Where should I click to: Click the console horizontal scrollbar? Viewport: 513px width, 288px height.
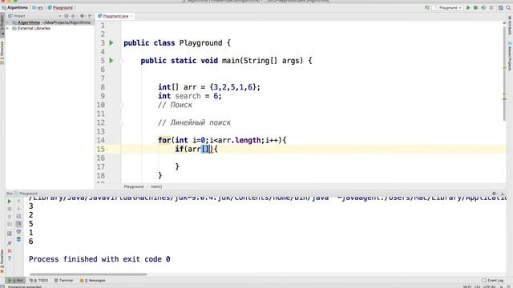click(x=88, y=274)
